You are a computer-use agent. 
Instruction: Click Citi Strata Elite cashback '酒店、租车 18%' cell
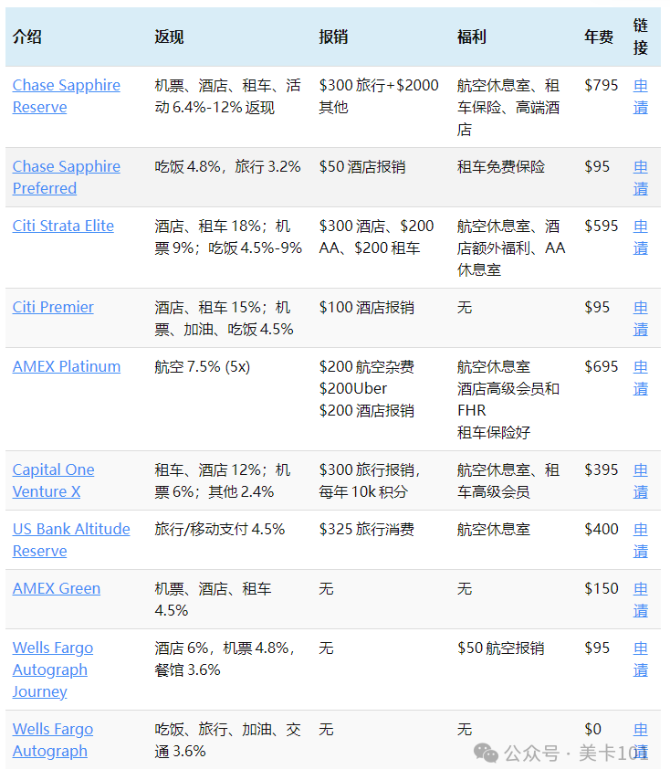tap(228, 237)
